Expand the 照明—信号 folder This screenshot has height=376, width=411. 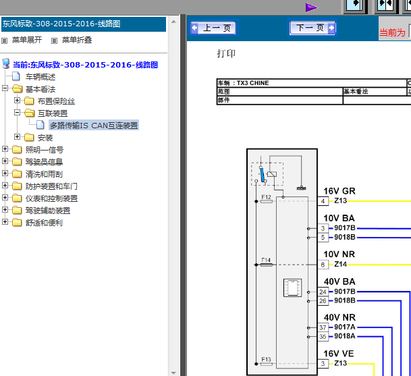click(5, 149)
